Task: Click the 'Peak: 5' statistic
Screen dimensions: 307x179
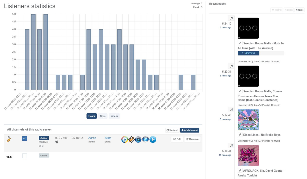Action: [198, 7]
